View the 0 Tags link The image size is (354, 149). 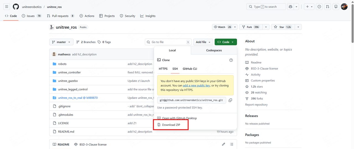tap(104, 42)
